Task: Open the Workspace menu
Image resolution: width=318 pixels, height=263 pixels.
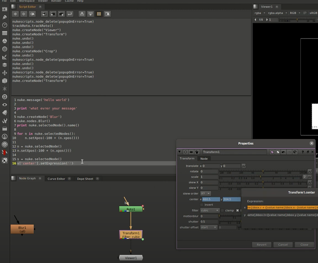Action: tap(27, 1)
